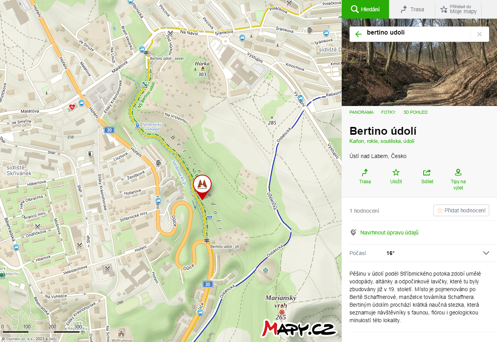Click the Hůrka peak marker on map

click(x=202, y=68)
